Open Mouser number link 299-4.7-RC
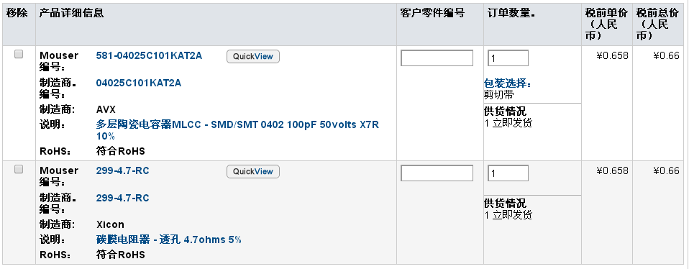This screenshot has width=689, height=269. click(x=122, y=170)
